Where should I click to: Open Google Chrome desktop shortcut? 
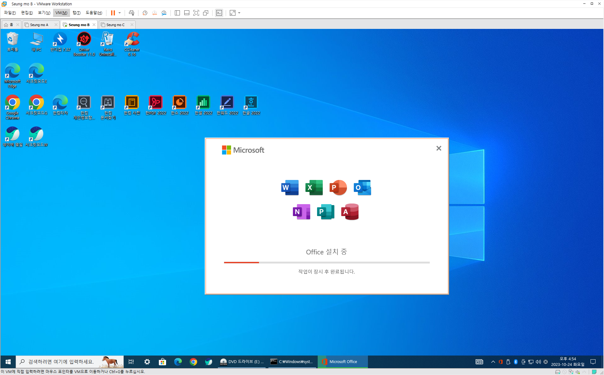(x=13, y=107)
